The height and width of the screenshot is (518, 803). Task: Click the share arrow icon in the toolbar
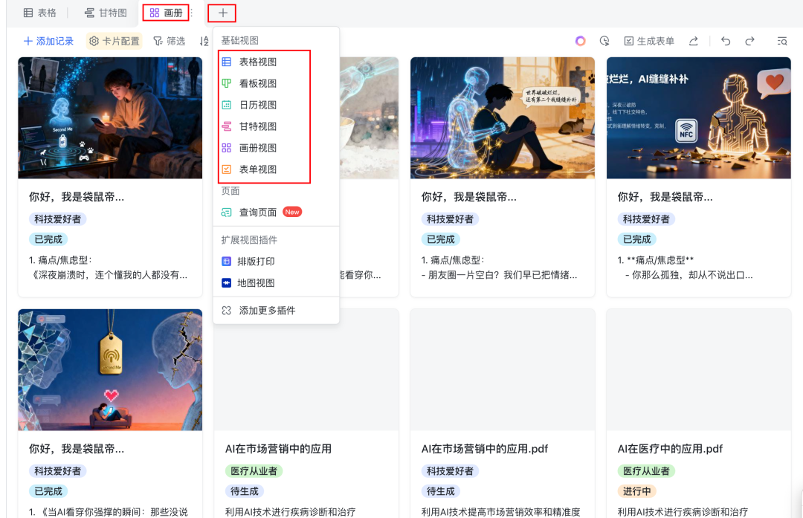coord(694,42)
